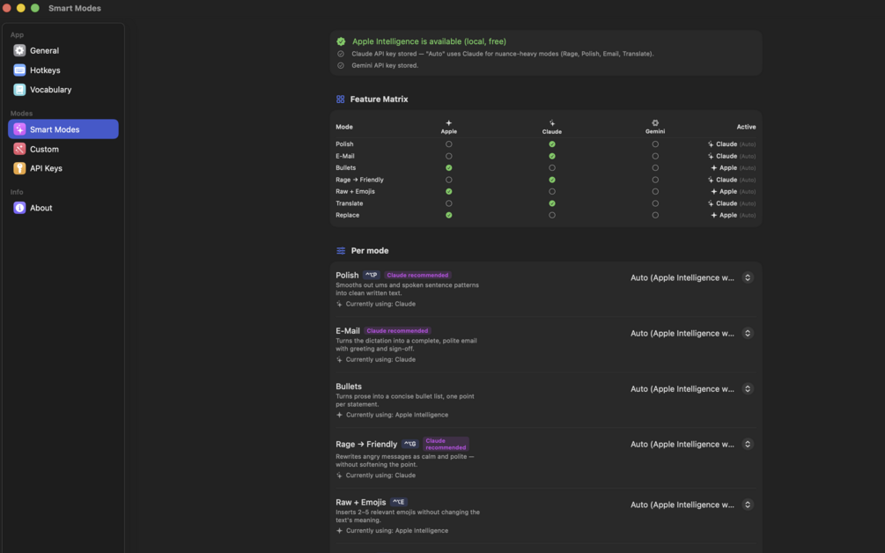
Task: Click sparkle icon next to Raw + Emojis Currently using
Action: [339, 531]
